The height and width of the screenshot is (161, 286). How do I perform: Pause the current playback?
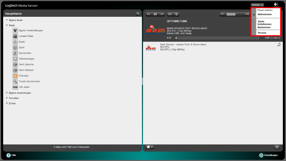click(155, 14)
